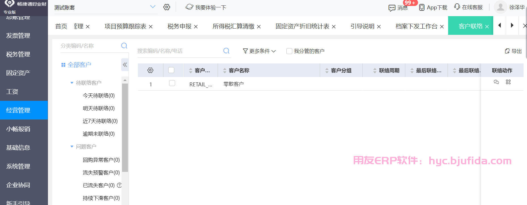Close the 税务申报 tab
The width and height of the screenshot is (527, 205).
point(196,27)
